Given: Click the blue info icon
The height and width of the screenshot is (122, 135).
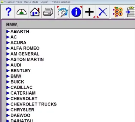Looking at the screenshot, I should (76, 12).
